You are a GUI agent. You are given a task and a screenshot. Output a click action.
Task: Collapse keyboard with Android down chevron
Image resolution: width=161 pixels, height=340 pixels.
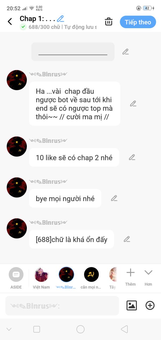tap(9, 329)
